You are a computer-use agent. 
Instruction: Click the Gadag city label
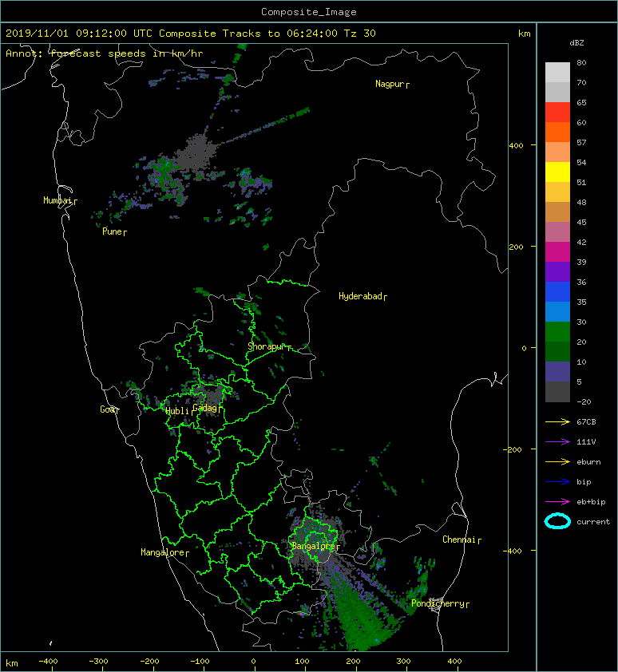pyautogui.click(x=207, y=408)
